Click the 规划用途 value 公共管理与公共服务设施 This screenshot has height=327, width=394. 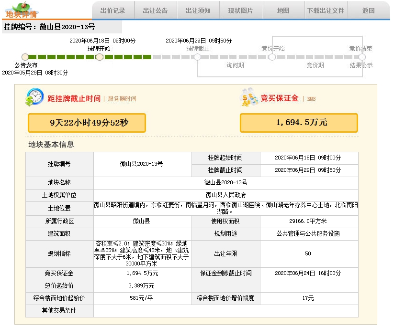308,234
